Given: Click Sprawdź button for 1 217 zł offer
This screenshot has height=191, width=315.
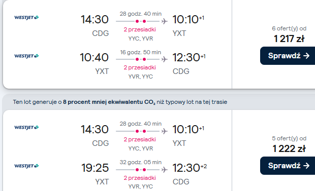Looking at the screenshot, I should point(288,56).
